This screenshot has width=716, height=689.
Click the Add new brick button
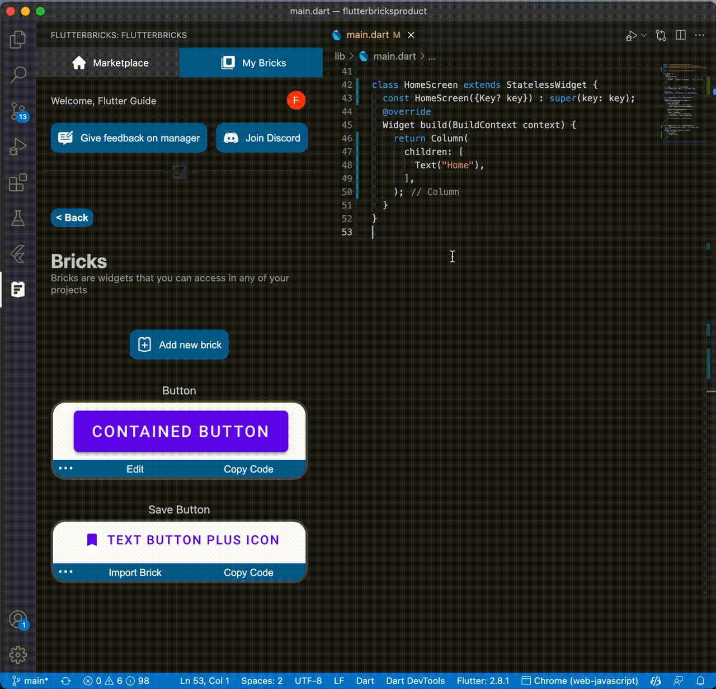(x=179, y=344)
